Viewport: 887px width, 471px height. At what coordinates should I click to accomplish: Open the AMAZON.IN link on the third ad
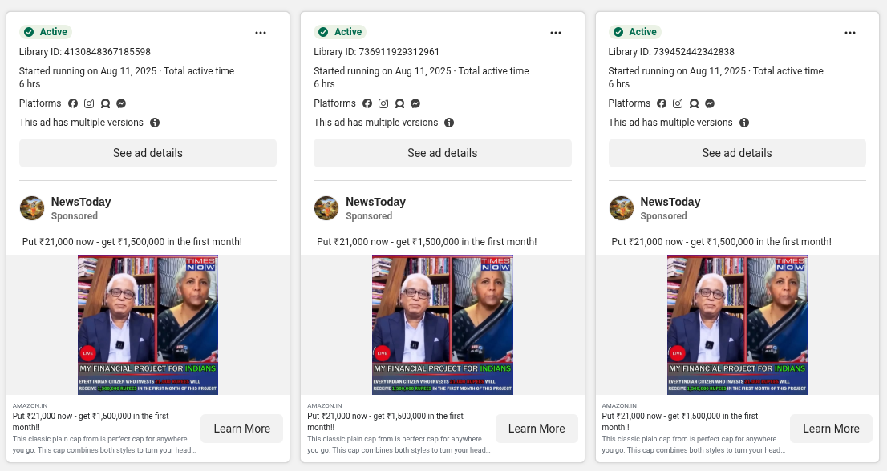coord(619,405)
